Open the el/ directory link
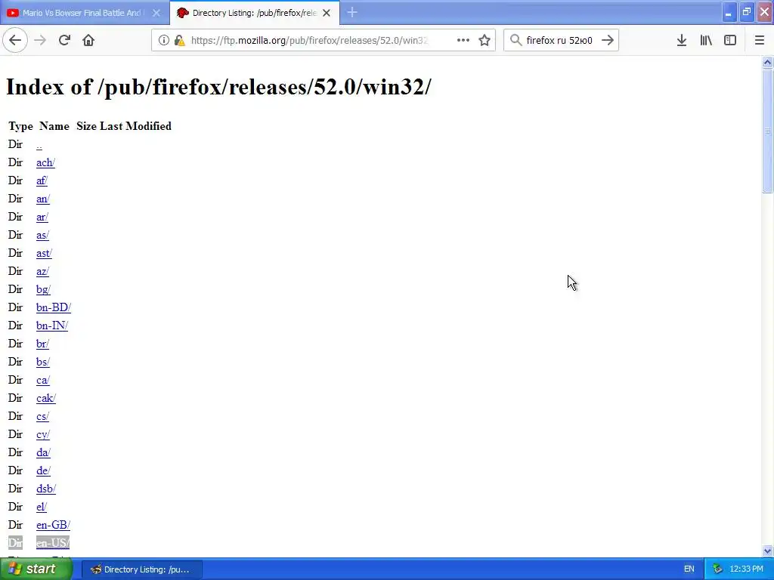 pos(42,507)
